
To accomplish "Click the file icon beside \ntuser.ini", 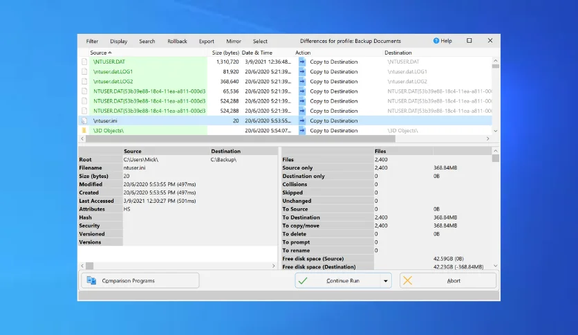I will pos(84,120).
